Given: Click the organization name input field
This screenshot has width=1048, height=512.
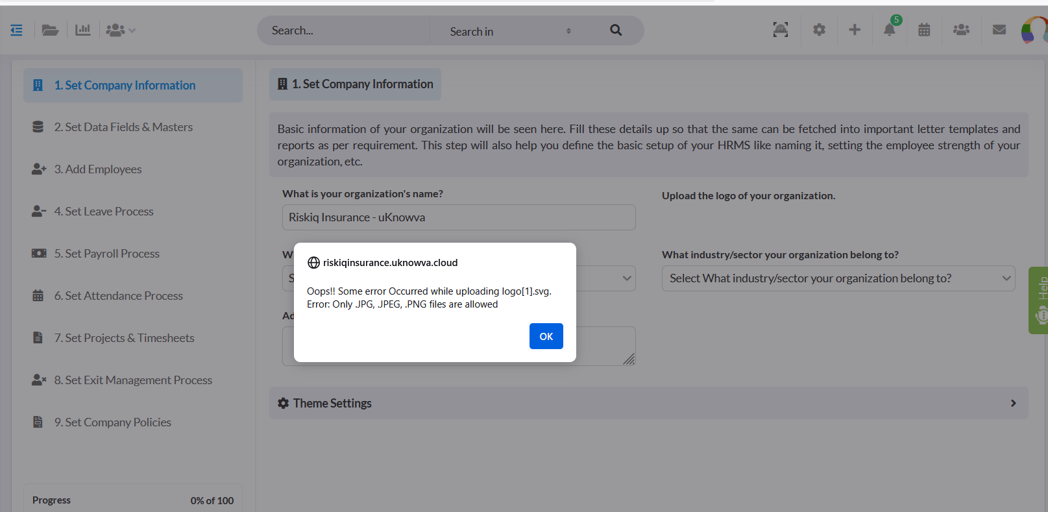Looking at the screenshot, I should (459, 217).
